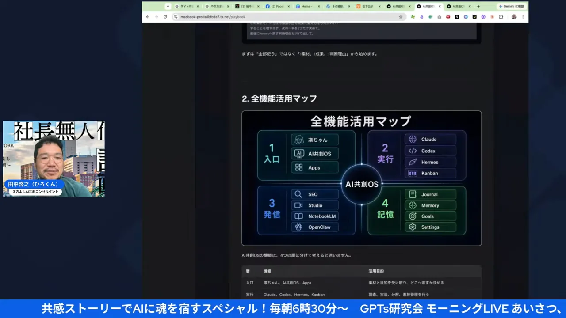Viewport: 566px width, 318px height.
Task: Click the 全機能活用マップ diagram image
Action: 361,178
